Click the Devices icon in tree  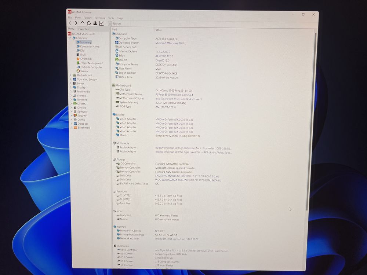[75, 107]
